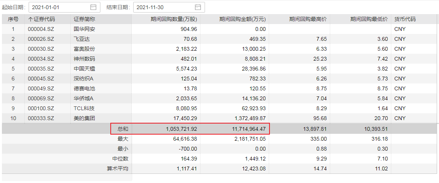The width and height of the screenshot is (439, 183).
Task: Select median quantity value 164.39
Action: tap(189, 159)
